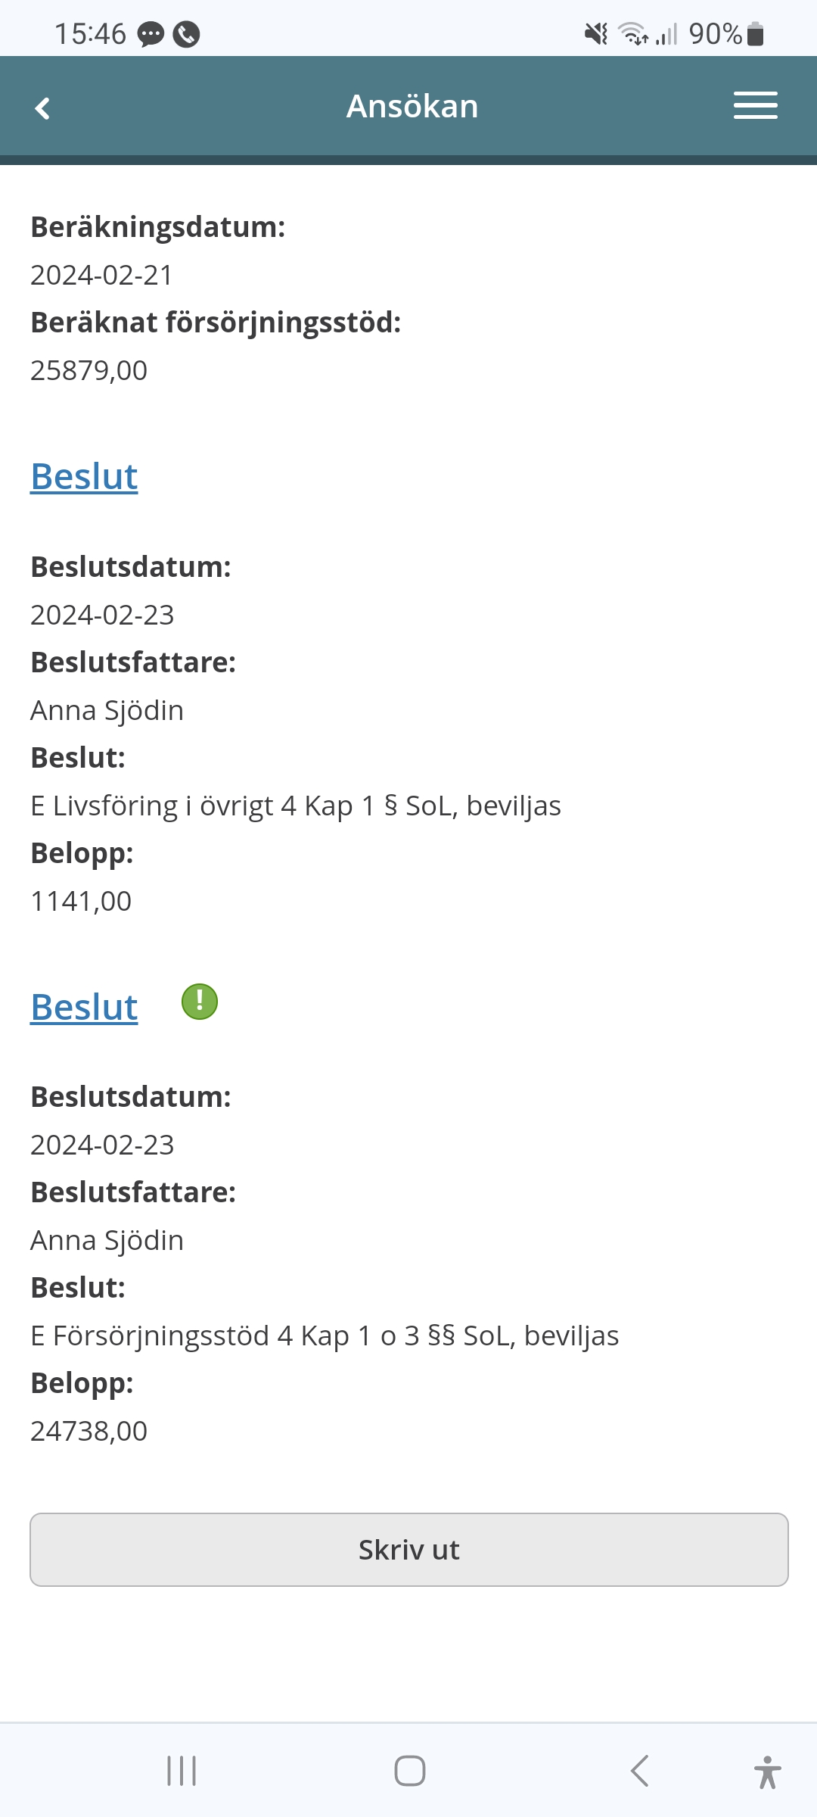Tap the Beräknat försörjningsstöd value 25879,00
The image size is (817, 1817).
point(89,370)
